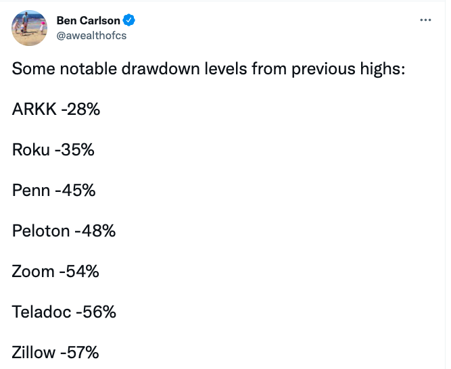Open the tweet's three-dot more options menu

click(x=425, y=20)
